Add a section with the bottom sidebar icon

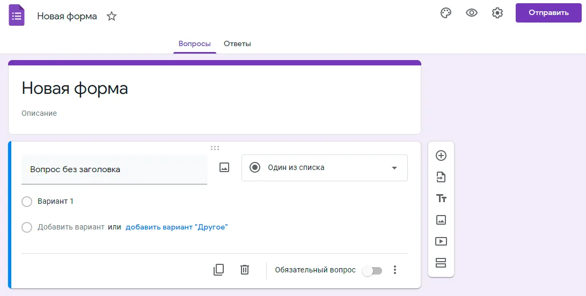click(x=441, y=263)
